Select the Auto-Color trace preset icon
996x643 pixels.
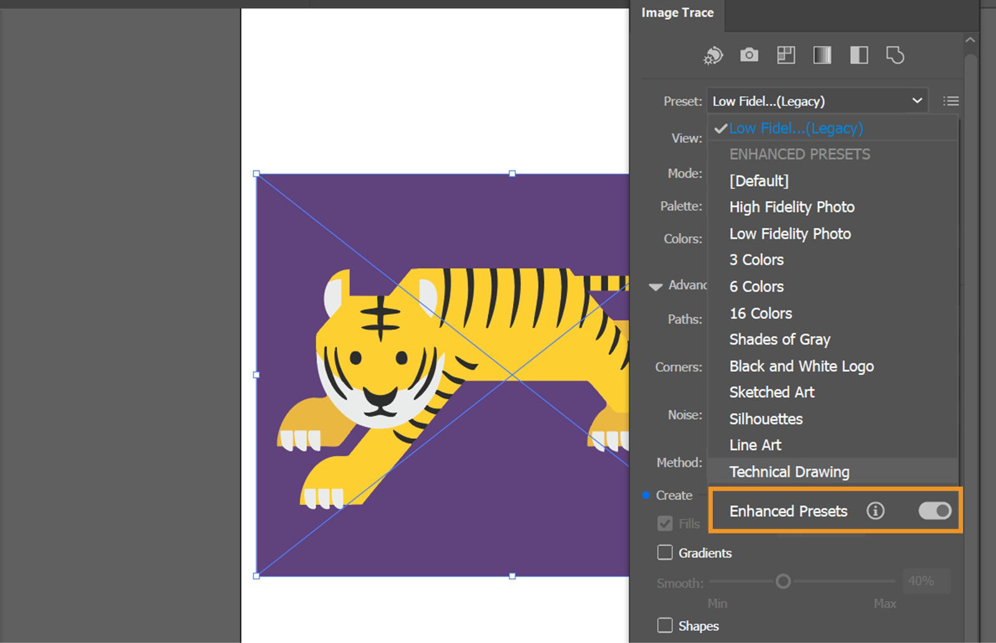(x=713, y=55)
